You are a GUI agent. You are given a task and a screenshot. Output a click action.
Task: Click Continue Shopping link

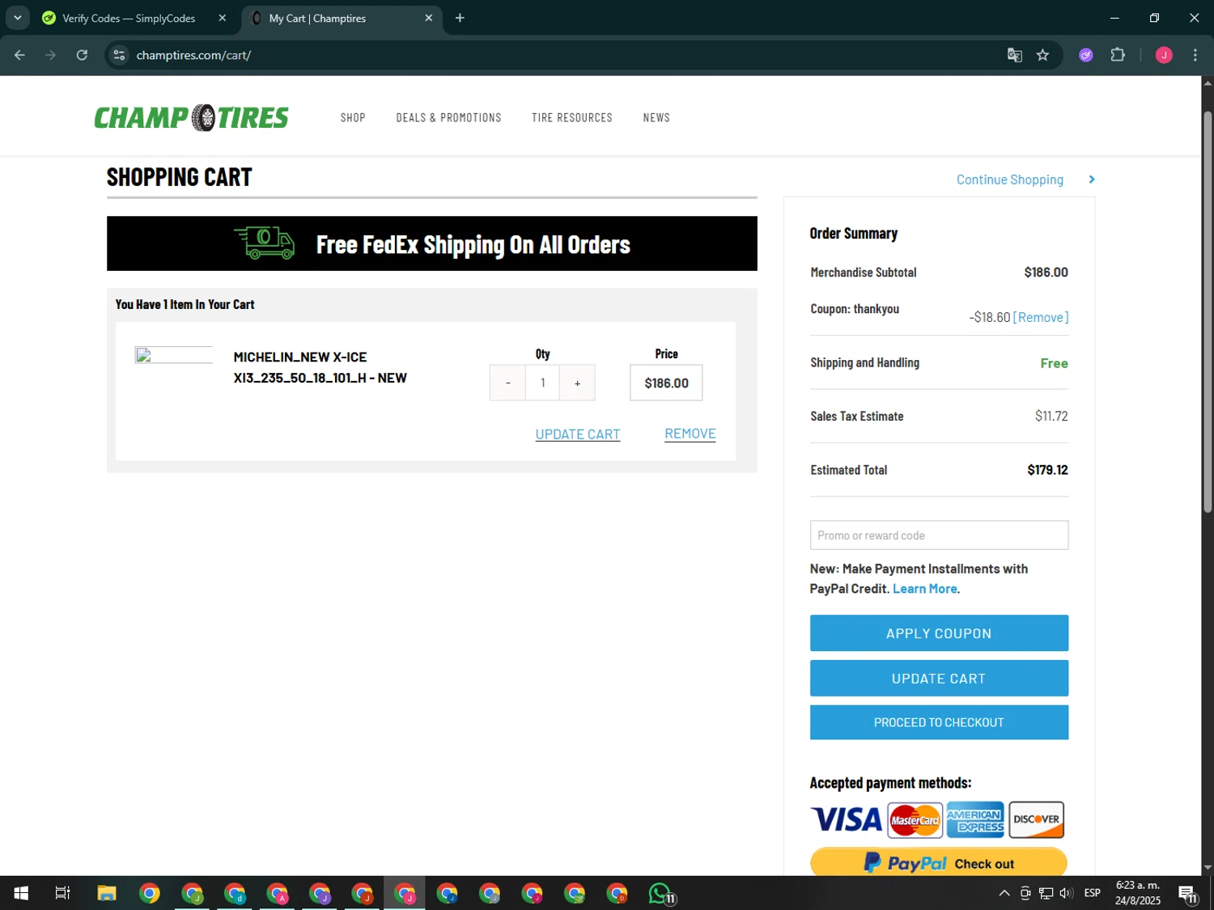click(x=1010, y=180)
